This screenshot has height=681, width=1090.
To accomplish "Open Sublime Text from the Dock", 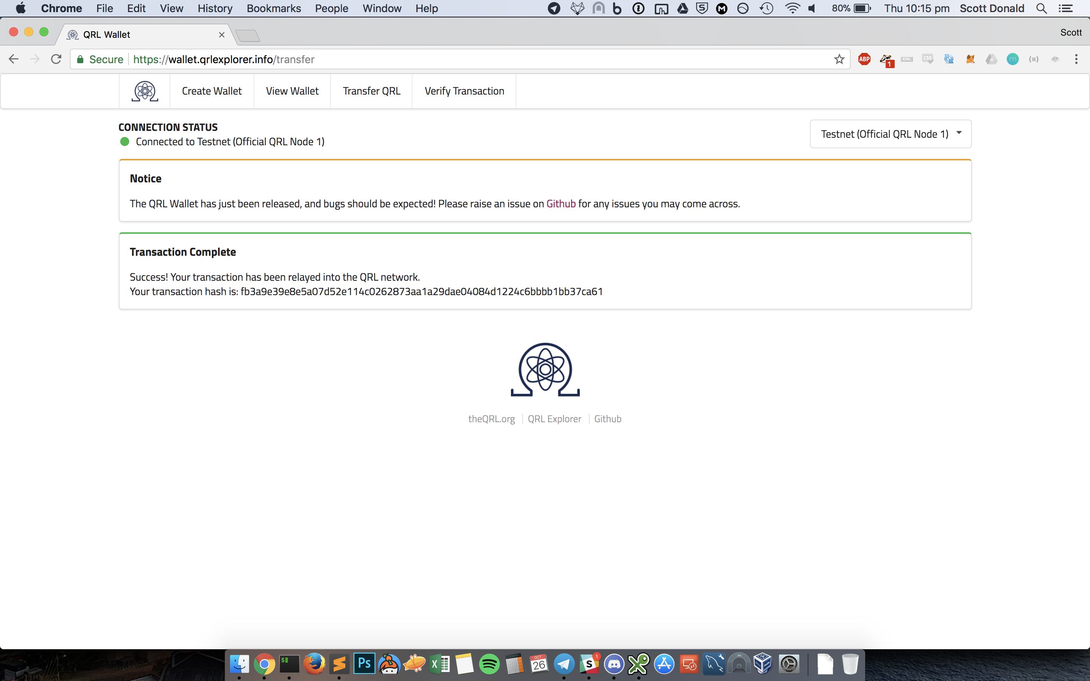I will (x=339, y=664).
